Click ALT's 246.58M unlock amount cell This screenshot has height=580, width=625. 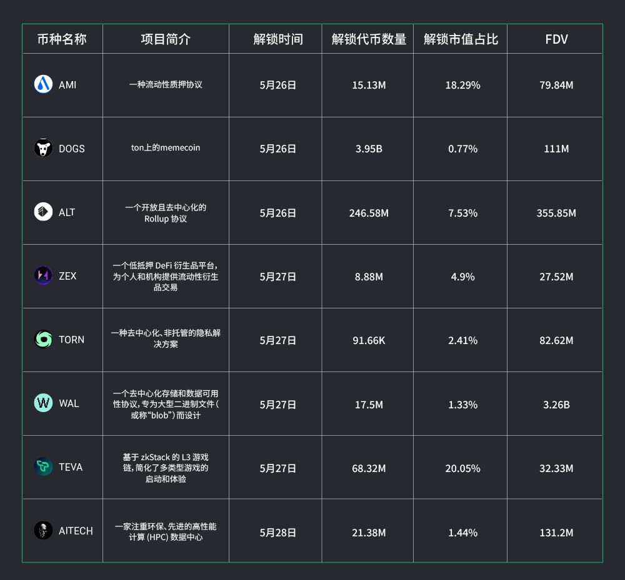click(x=369, y=213)
